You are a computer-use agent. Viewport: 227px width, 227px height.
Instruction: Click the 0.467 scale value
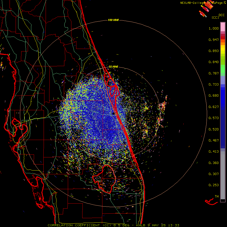click(214, 140)
